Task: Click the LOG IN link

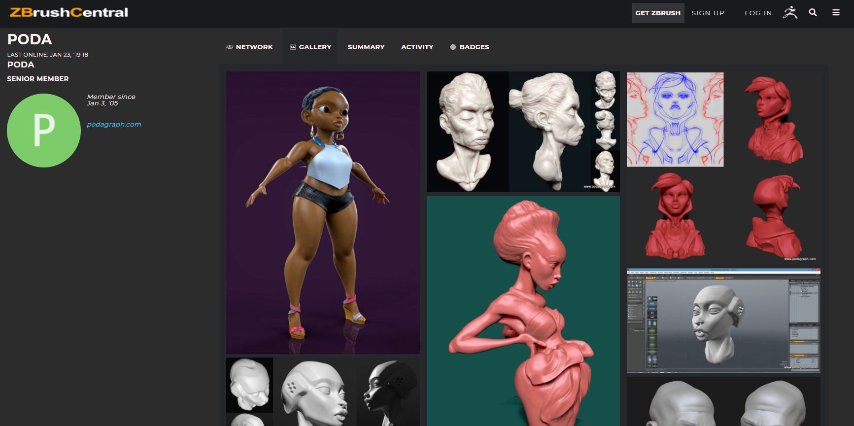Action: 758,13
